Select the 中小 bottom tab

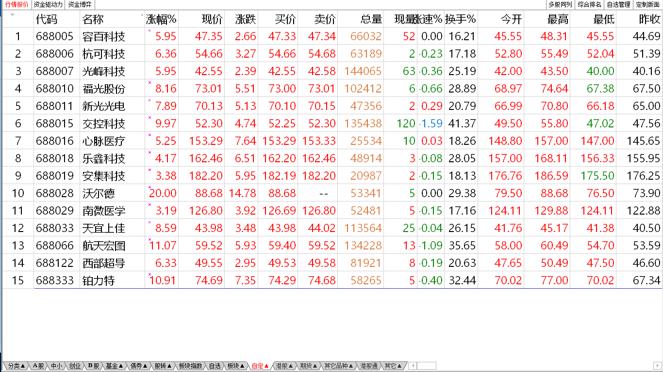point(57,366)
